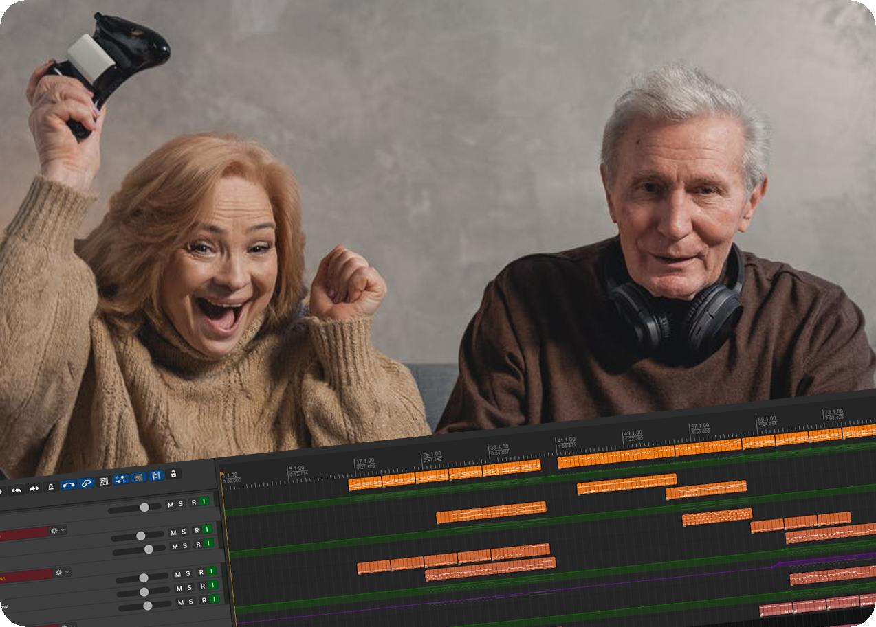Toggle input monitor on the second track under the 'ne' folder
Viewport: 876px width, 627px height.
coord(213,586)
